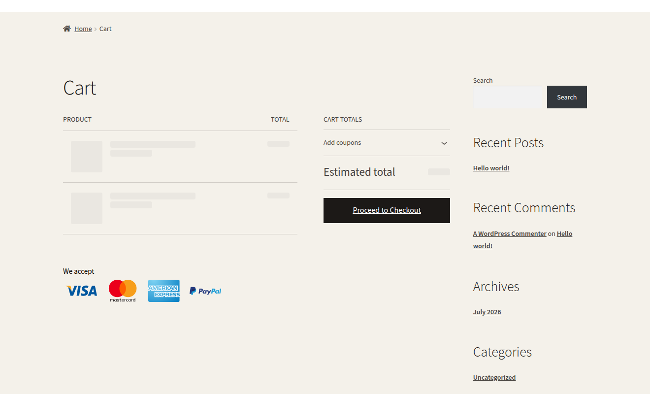Click the 'TOTAL' column header
Screen dimensions: 650x394
click(280, 119)
